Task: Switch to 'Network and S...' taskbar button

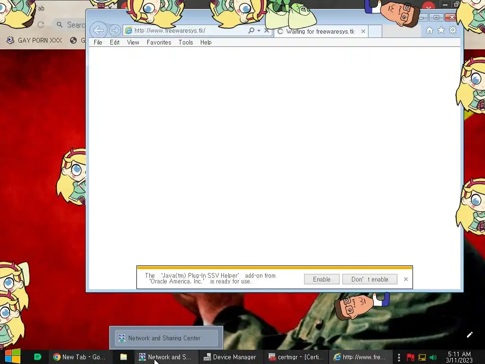Action: (165, 357)
